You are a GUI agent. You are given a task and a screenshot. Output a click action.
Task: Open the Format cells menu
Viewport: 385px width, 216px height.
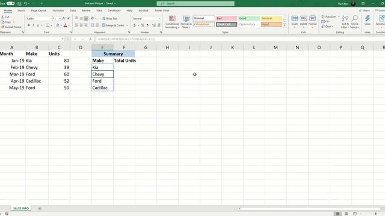(x=312, y=21)
